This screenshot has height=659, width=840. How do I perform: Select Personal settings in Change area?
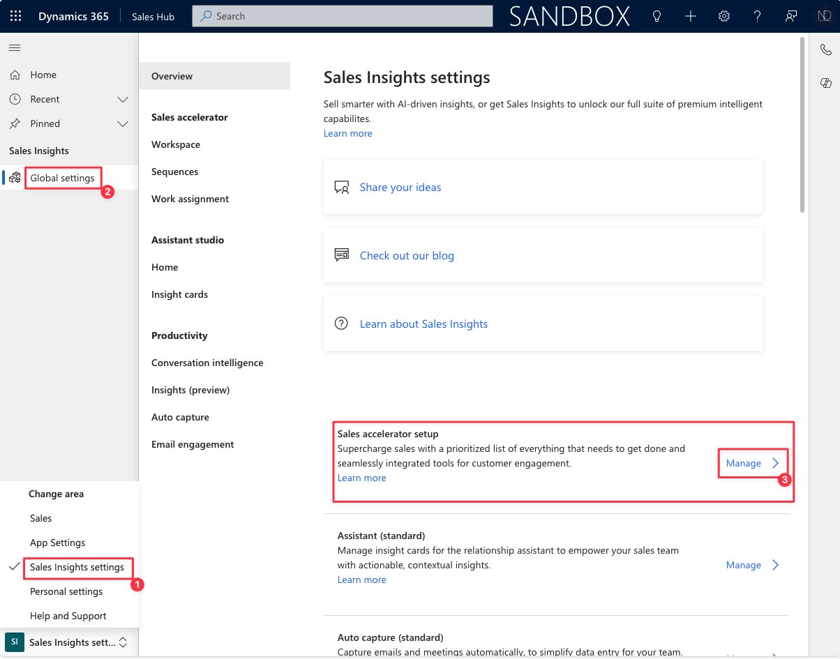(66, 591)
